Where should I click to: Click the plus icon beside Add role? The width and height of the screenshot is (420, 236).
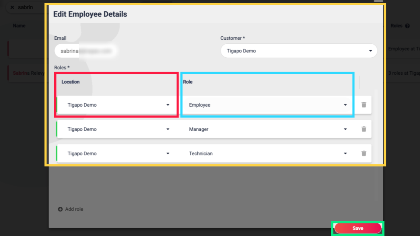(x=60, y=209)
